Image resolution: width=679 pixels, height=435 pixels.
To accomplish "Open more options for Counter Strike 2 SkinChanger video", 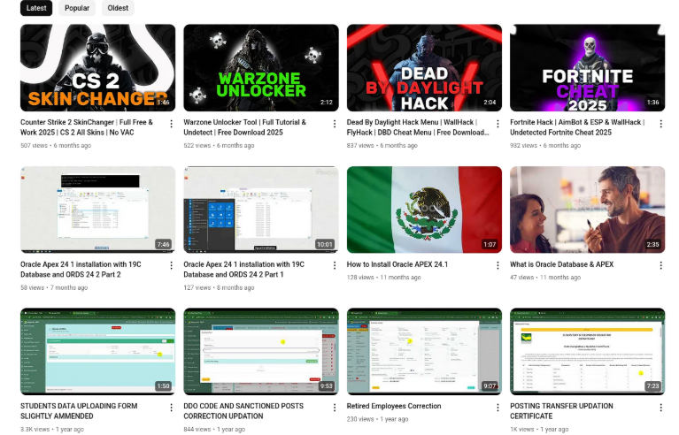I will 171,124.
